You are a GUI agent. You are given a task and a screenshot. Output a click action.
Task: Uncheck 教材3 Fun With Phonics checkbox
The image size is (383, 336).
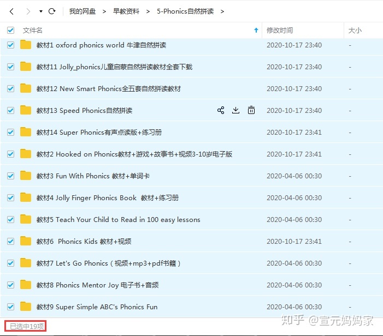coord(10,176)
